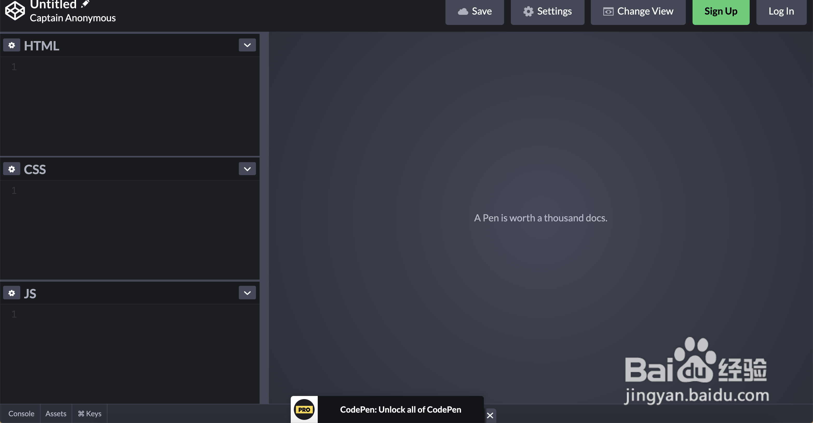
Task: Toggle the Keys panel shortcut view
Action: click(x=89, y=413)
